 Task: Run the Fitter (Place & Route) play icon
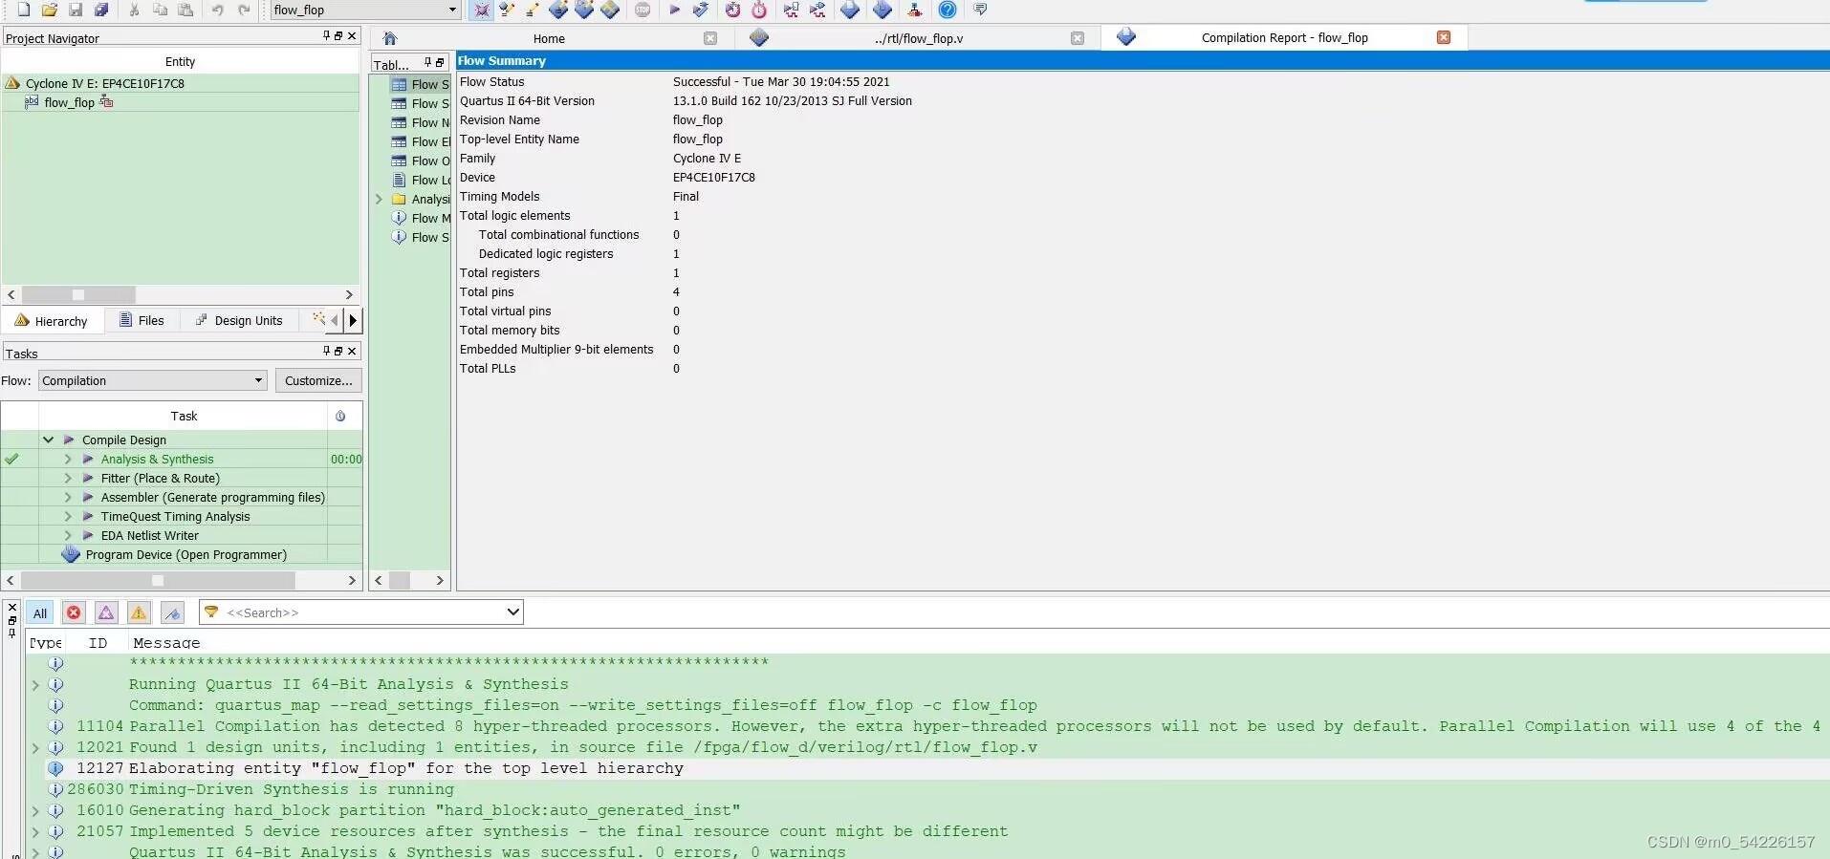click(88, 478)
